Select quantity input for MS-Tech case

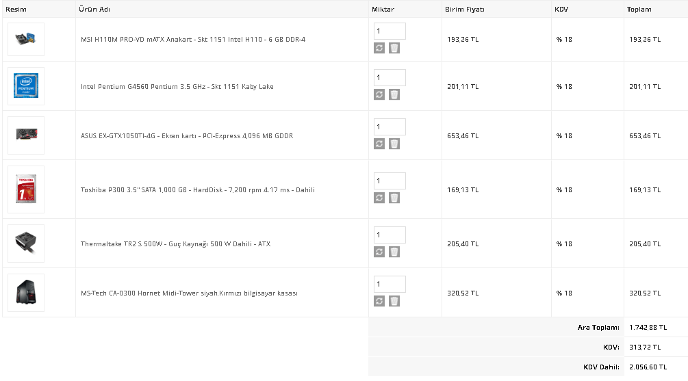(390, 285)
